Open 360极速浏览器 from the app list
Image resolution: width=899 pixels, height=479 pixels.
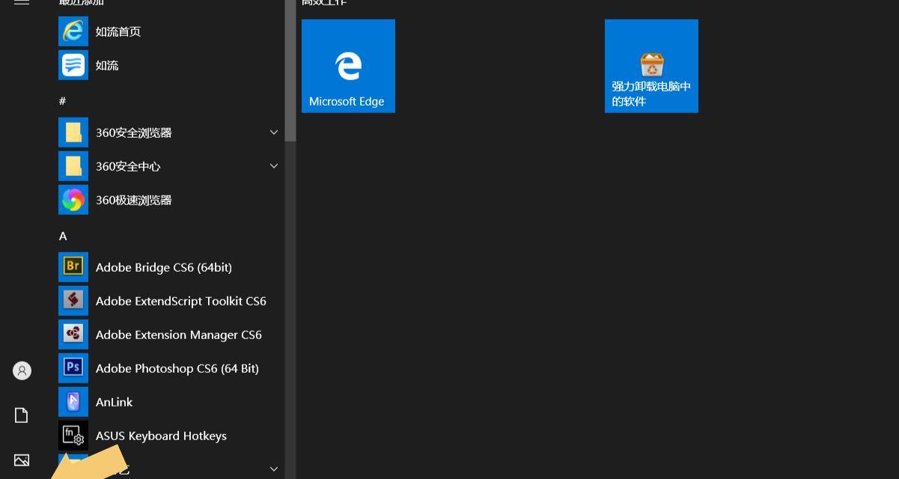tap(169, 200)
